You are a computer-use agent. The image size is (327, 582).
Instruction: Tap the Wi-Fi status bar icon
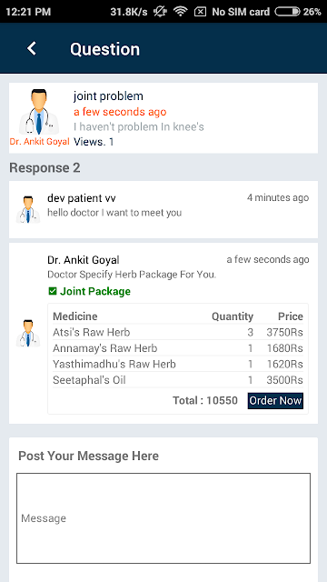(181, 12)
